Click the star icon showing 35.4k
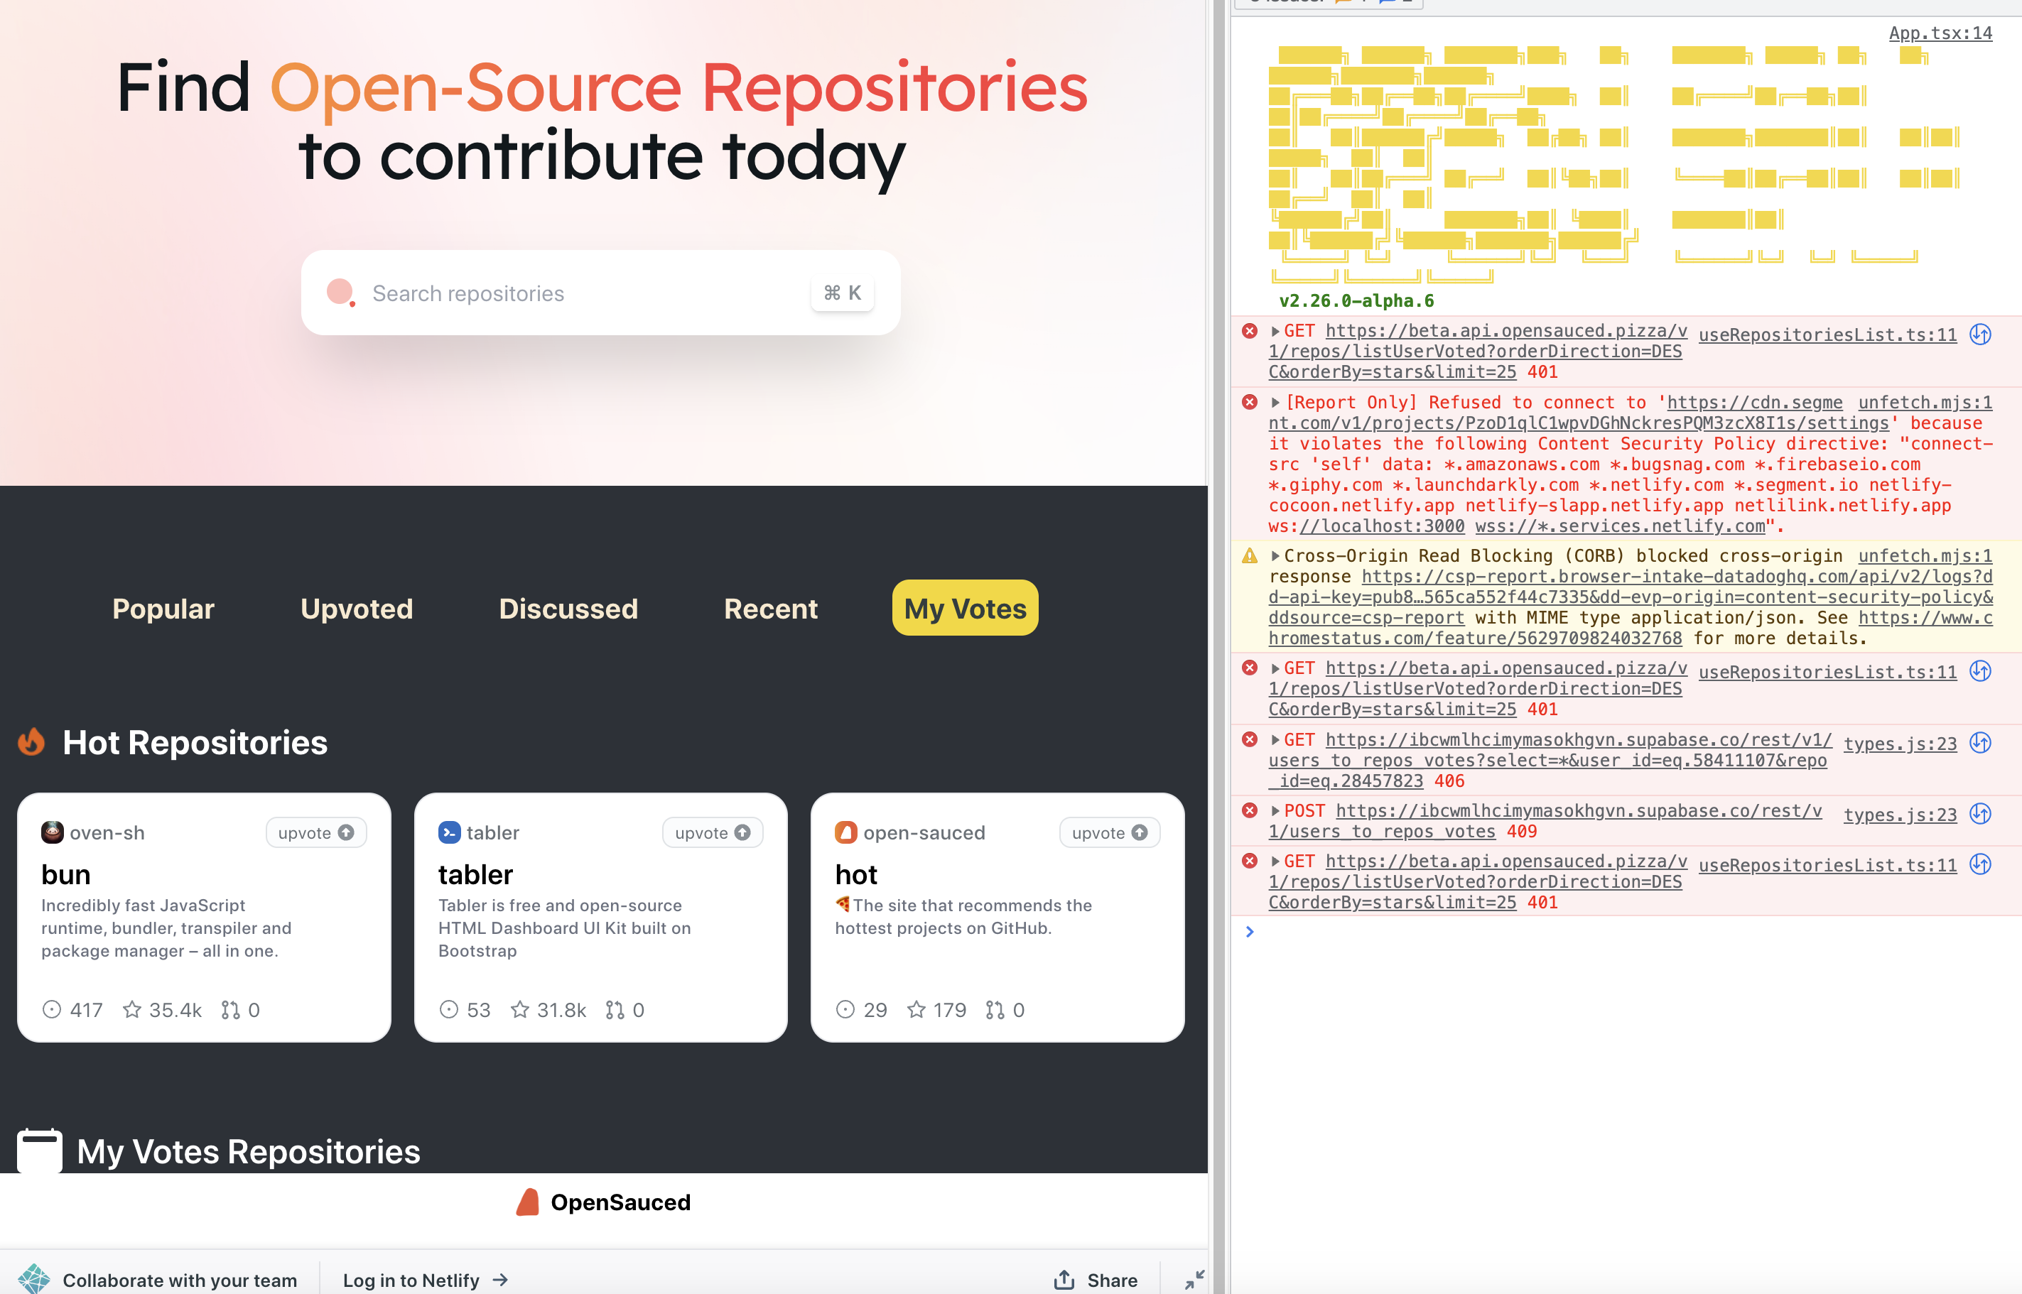The image size is (2022, 1294). pyautogui.click(x=132, y=1009)
